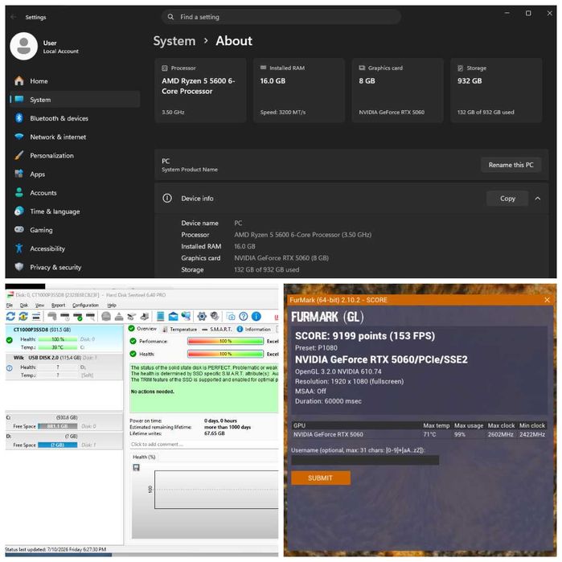Click the eject triangle icon in Sentinel toolbar
This screenshot has width=562, height=562.
pos(119,316)
